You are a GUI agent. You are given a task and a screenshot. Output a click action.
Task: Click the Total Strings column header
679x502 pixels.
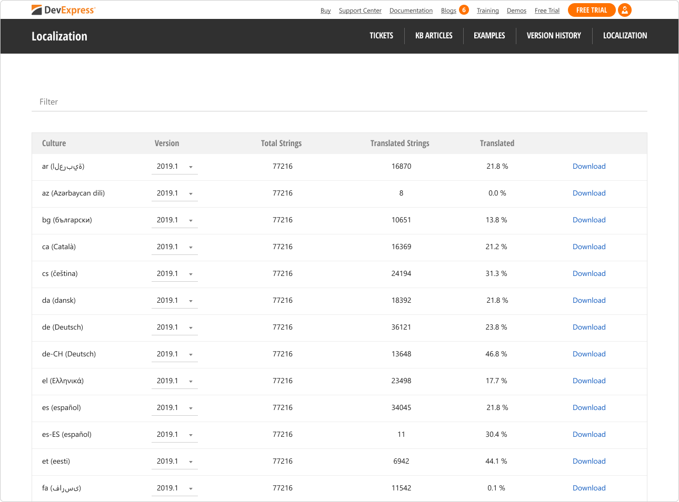(282, 144)
